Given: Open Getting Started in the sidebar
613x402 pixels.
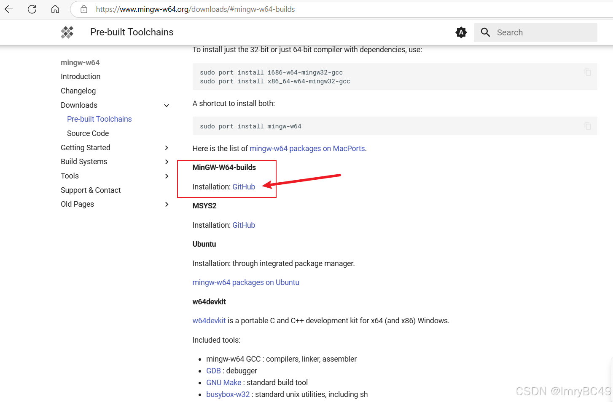Looking at the screenshot, I should click(x=86, y=148).
